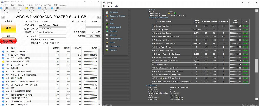The width and height of the screenshot is (259, 106).
Task: Select the H: disk status orb
Action: [x=39, y=8]
